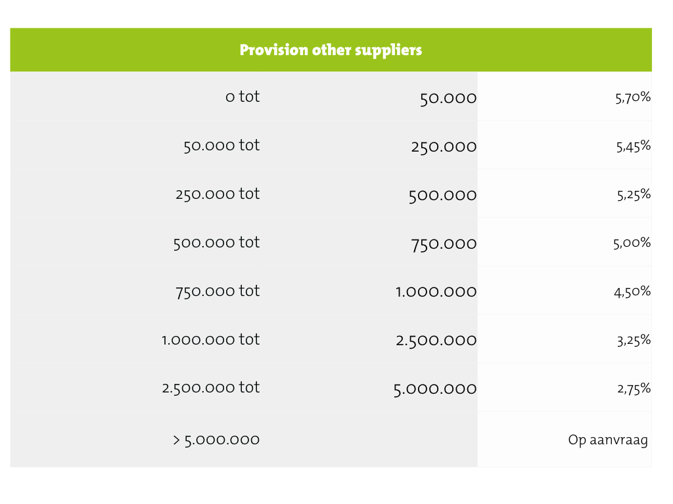Select the 5,25% percentage cell
673x504 pixels.
coord(633,194)
